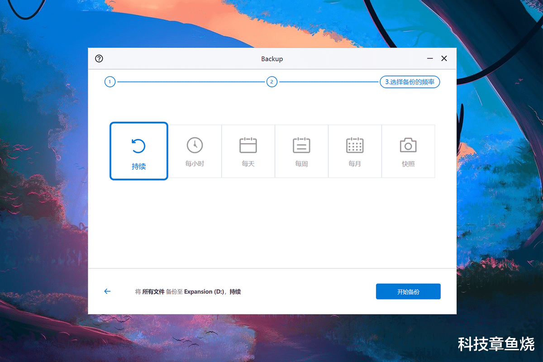Click step 3.选择备份的频率 label
The height and width of the screenshot is (362, 543).
[x=410, y=82]
